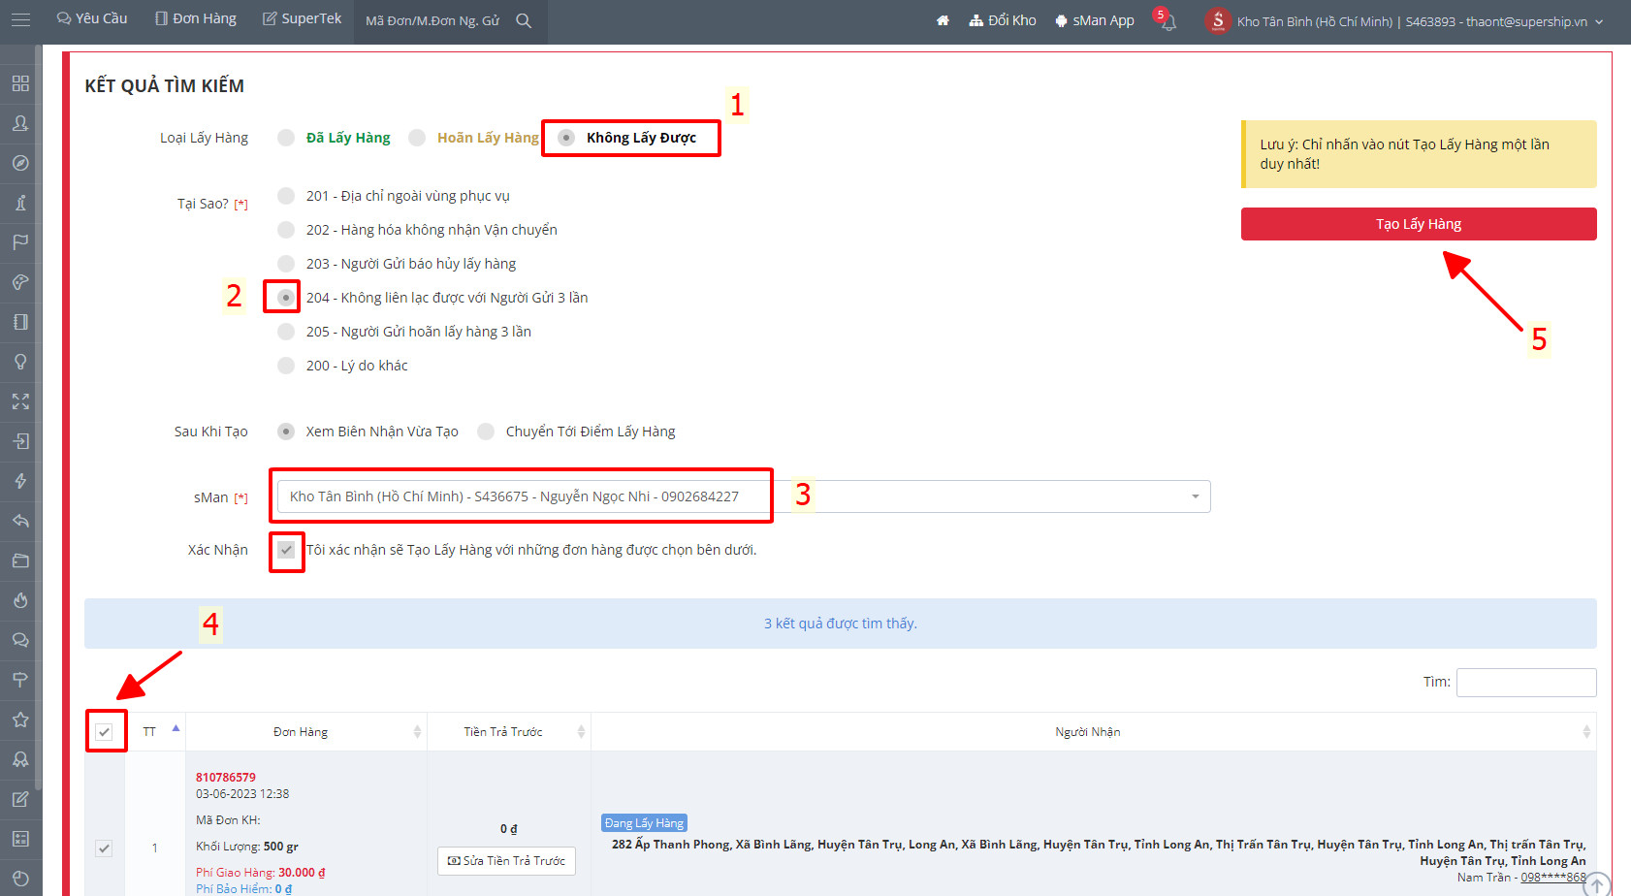Open the sMan App menu item
Image resolution: width=1631 pixels, height=896 pixels.
[1095, 20]
